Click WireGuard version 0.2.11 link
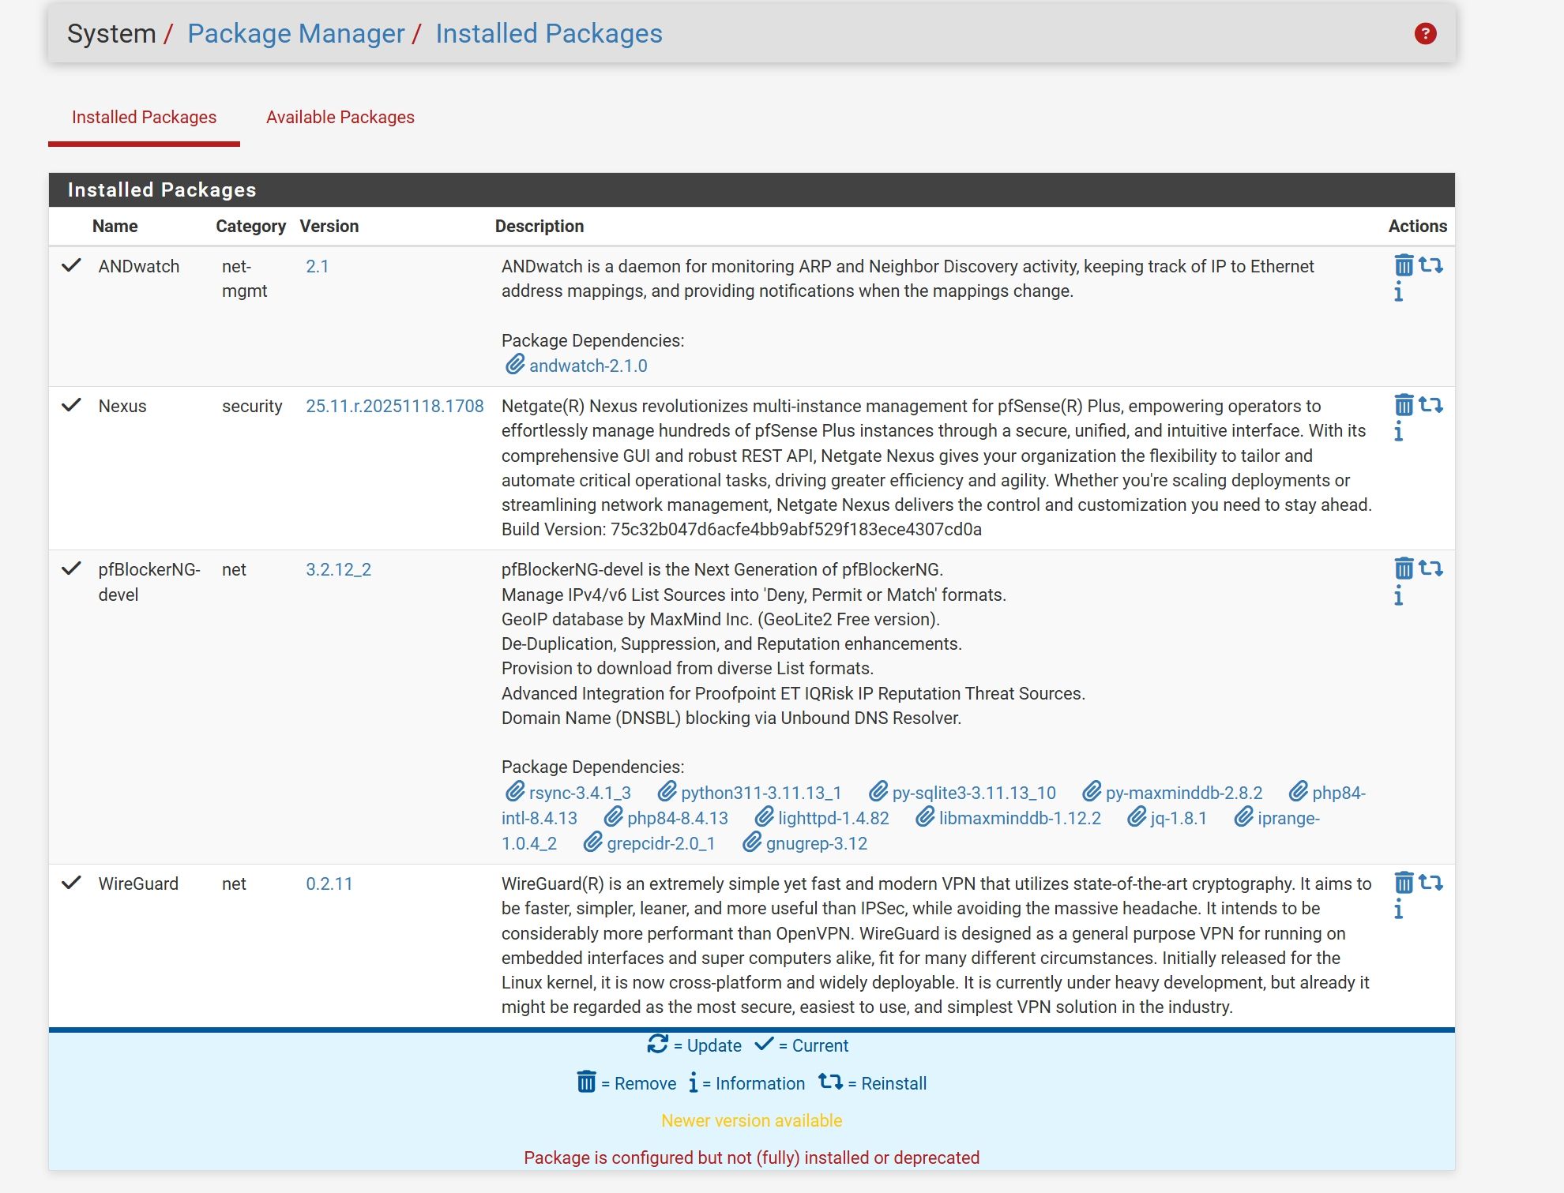The image size is (1564, 1193). (x=329, y=884)
